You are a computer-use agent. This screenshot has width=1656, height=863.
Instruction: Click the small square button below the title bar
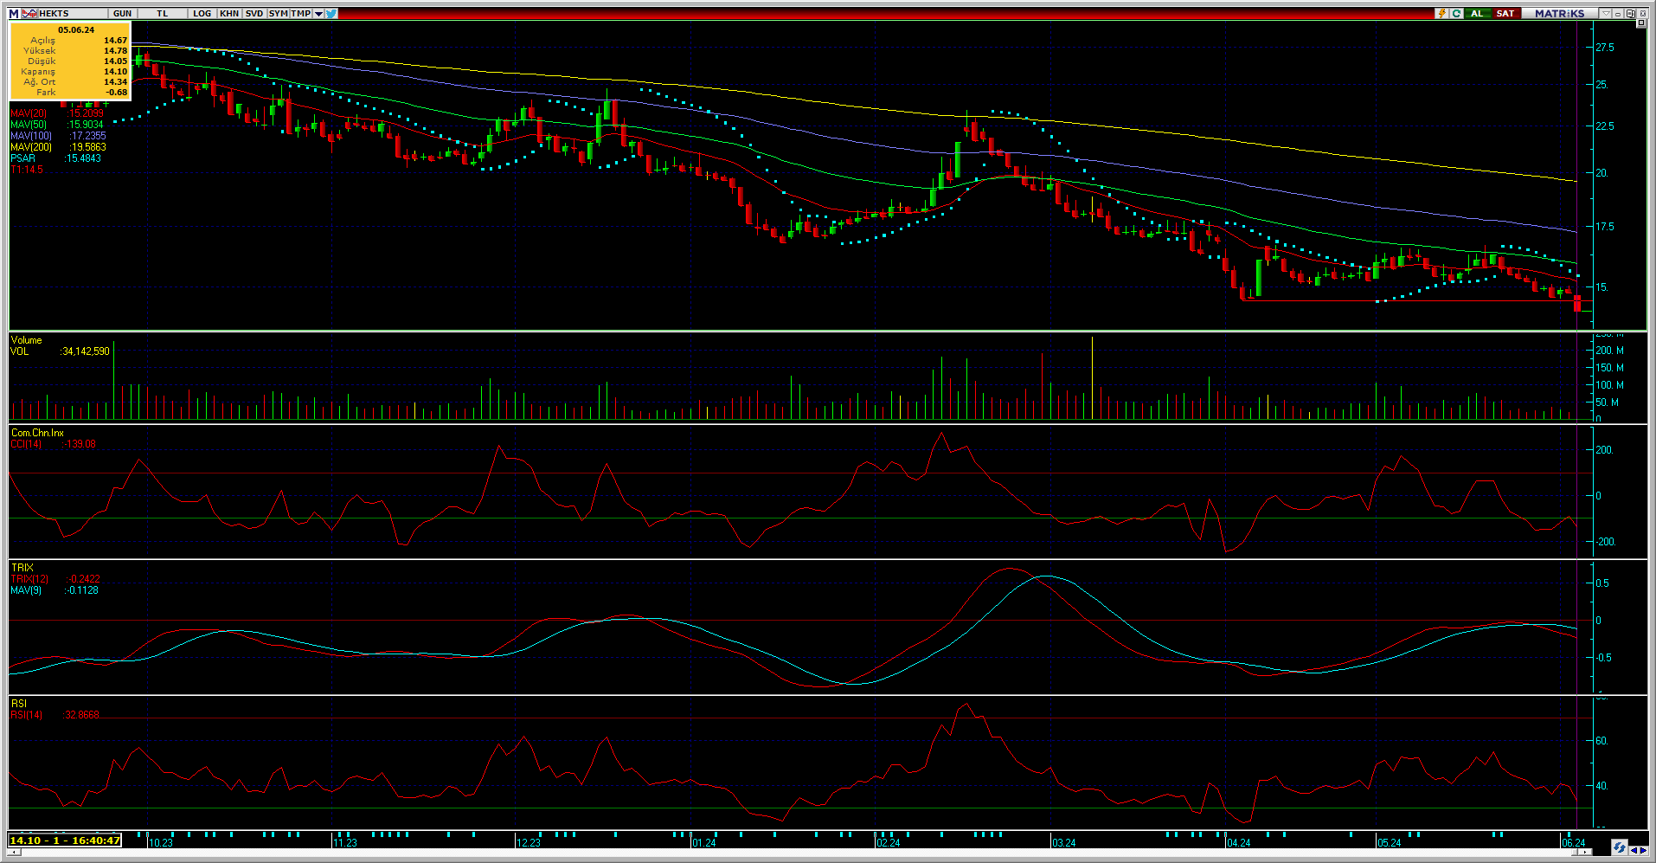pos(1641,24)
